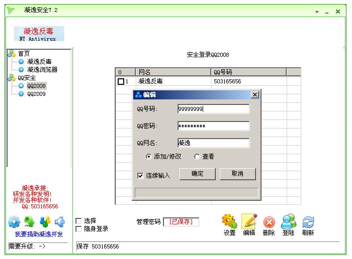The image size is (352, 259).
Task: Click the green arrow app icon in title bar
Action: pos(11,10)
